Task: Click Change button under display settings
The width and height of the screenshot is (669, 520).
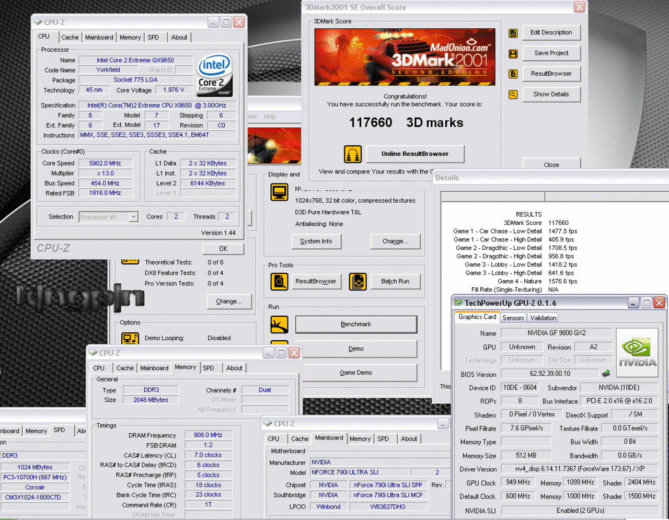Action: tap(395, 241)
